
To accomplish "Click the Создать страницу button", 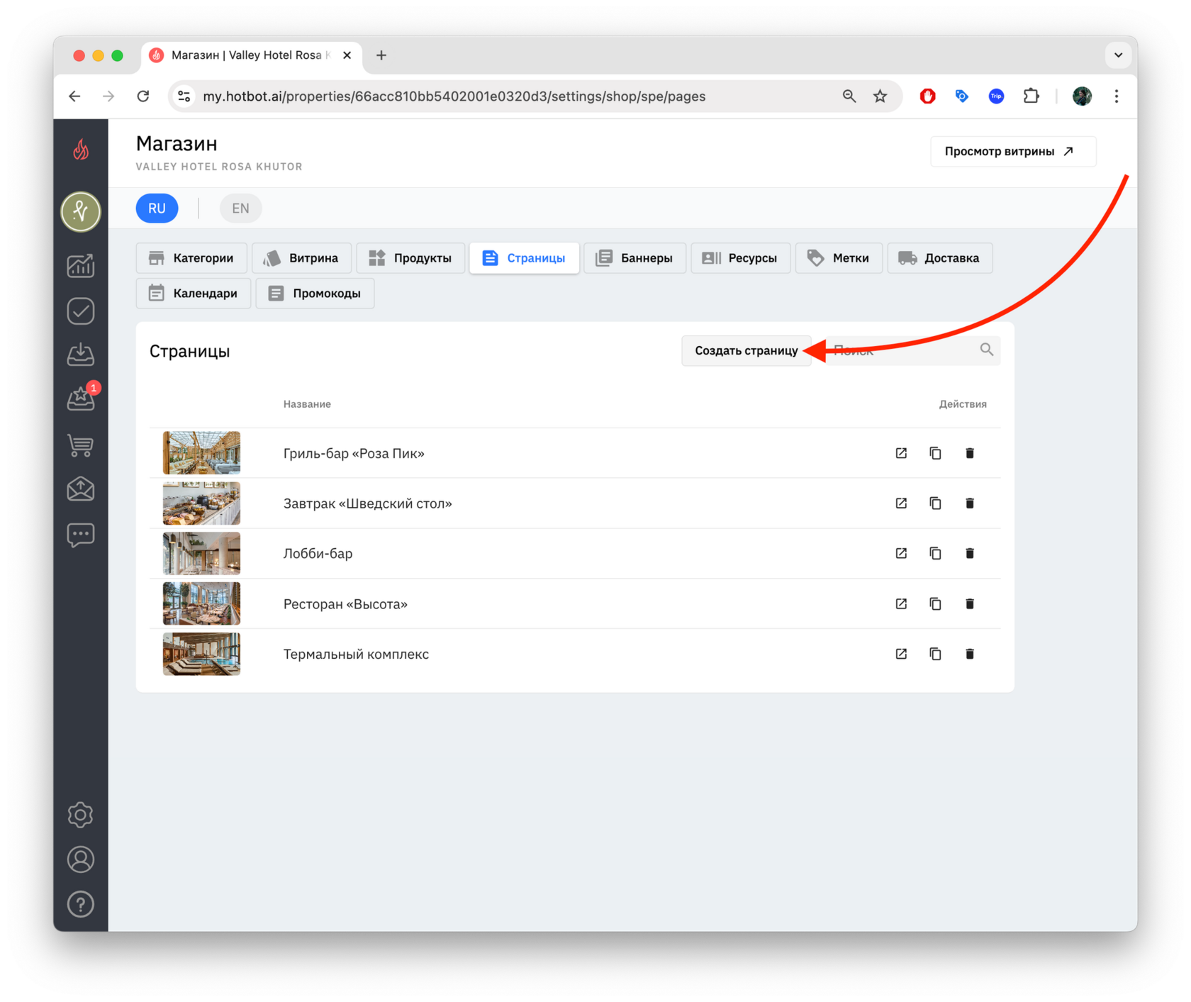I will [x=747, y=350].
